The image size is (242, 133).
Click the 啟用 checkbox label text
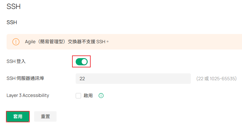click(88, 96)
